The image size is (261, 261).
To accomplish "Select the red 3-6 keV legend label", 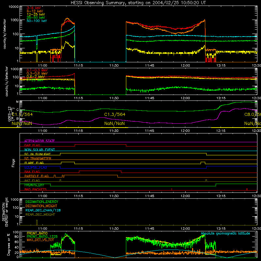I will pos(34,8).
